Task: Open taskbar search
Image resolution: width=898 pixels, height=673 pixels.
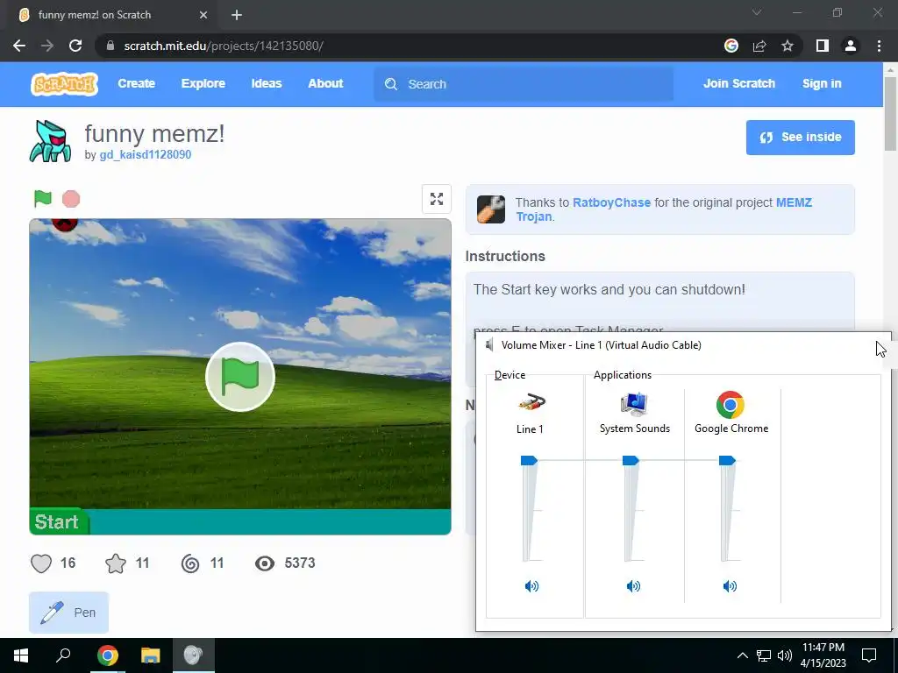Action: point(63,655)
